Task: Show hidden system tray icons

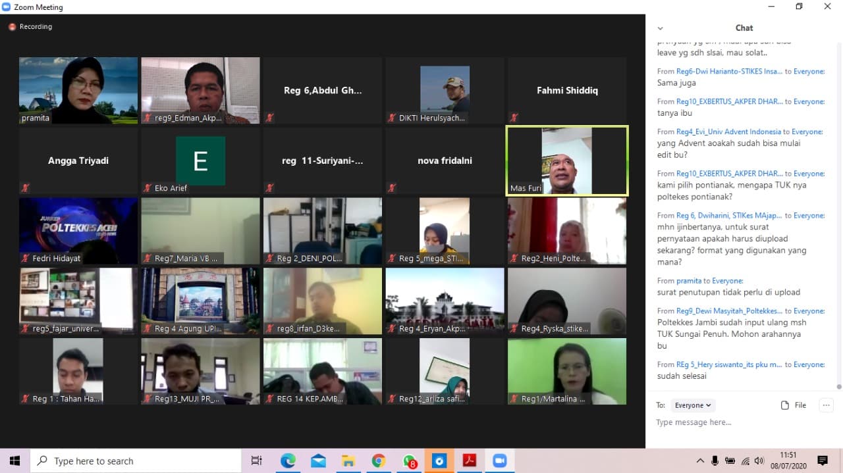Action: tap(699, 461)
